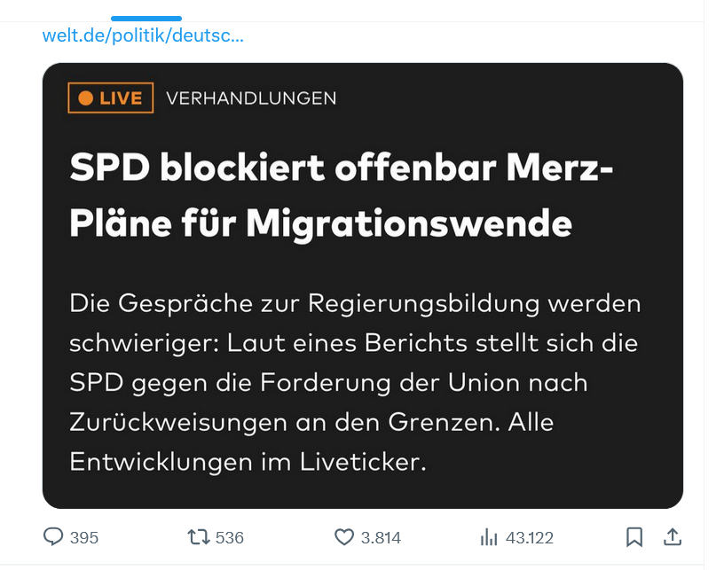Screen dimensions: 724x570
Task: Click the 3.814 likes count
Action: coord(381,538)
